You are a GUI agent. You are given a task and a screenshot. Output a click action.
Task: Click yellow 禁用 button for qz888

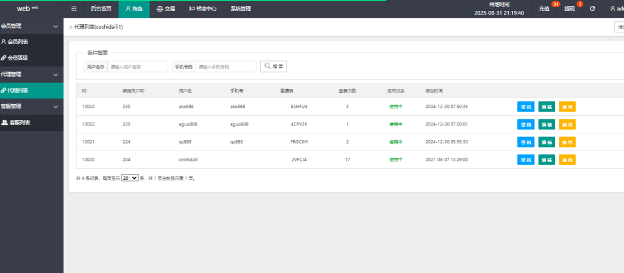[x=567, y=142]
